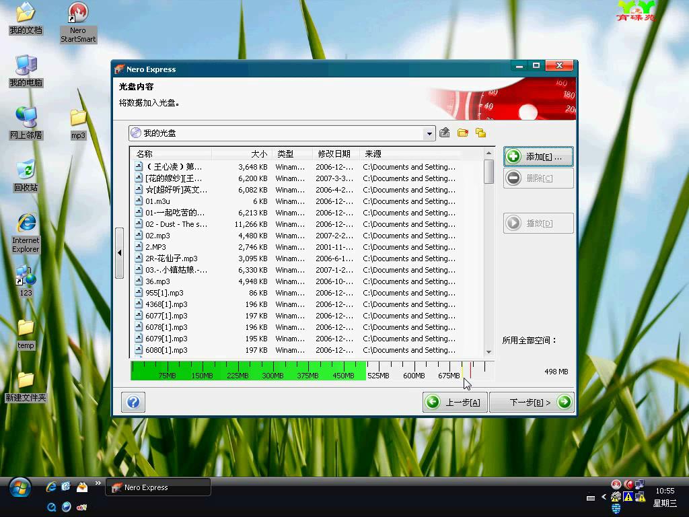Open My Computer desktop icon
This screenshot has width=689, height=517.
coord(26,71)
